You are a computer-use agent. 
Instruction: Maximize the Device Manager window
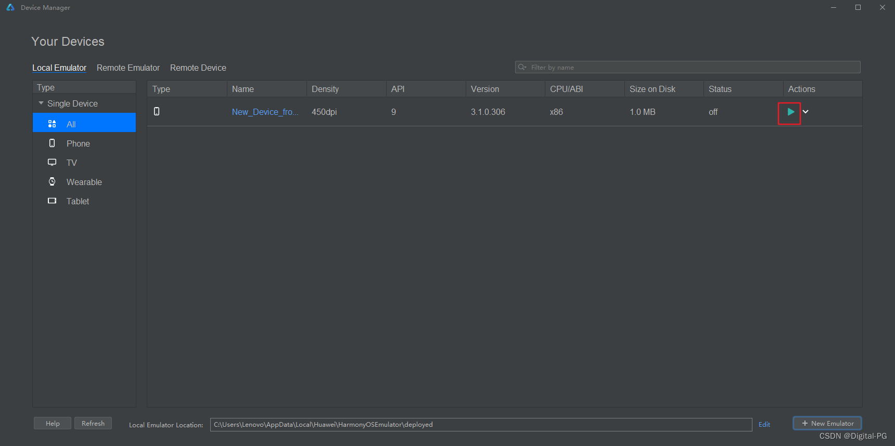point(858,7)
